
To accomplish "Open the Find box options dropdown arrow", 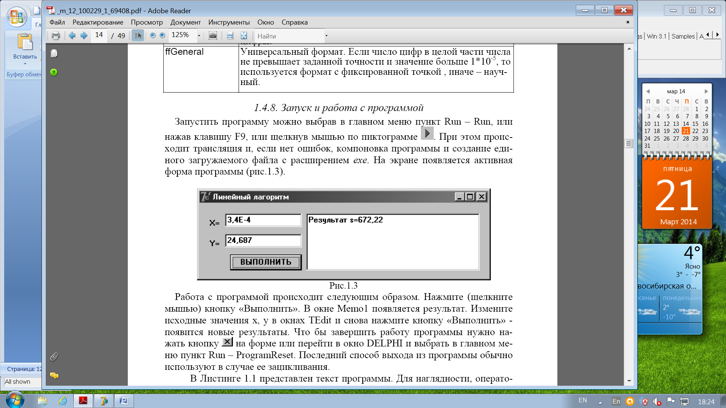I will (x=326, y=36).
